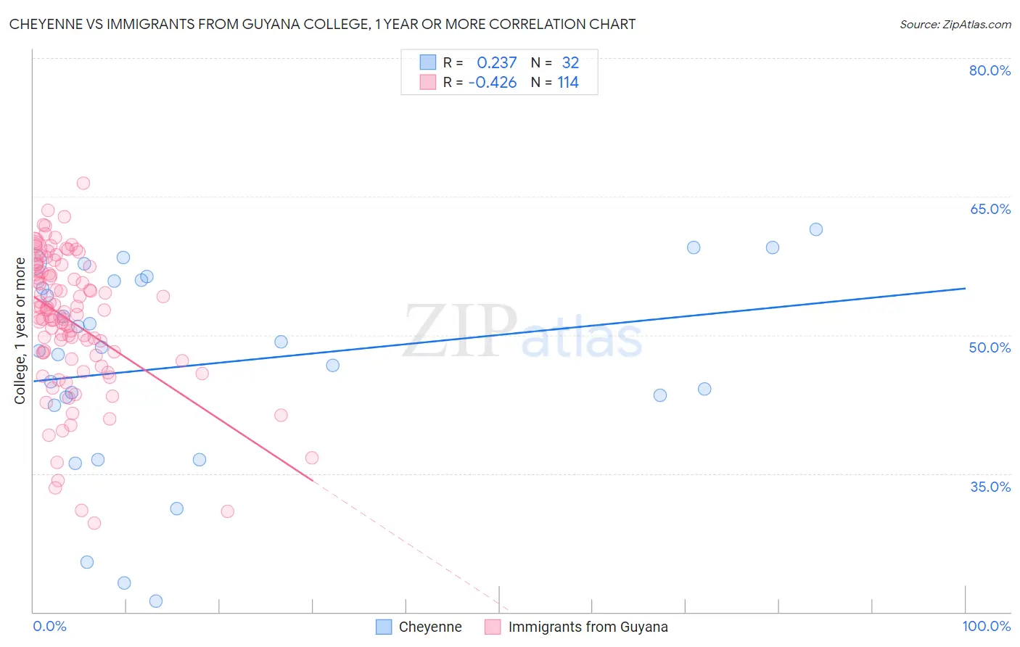Click the R = 0.237 value

pyautogui.click(x=496, y=62)
